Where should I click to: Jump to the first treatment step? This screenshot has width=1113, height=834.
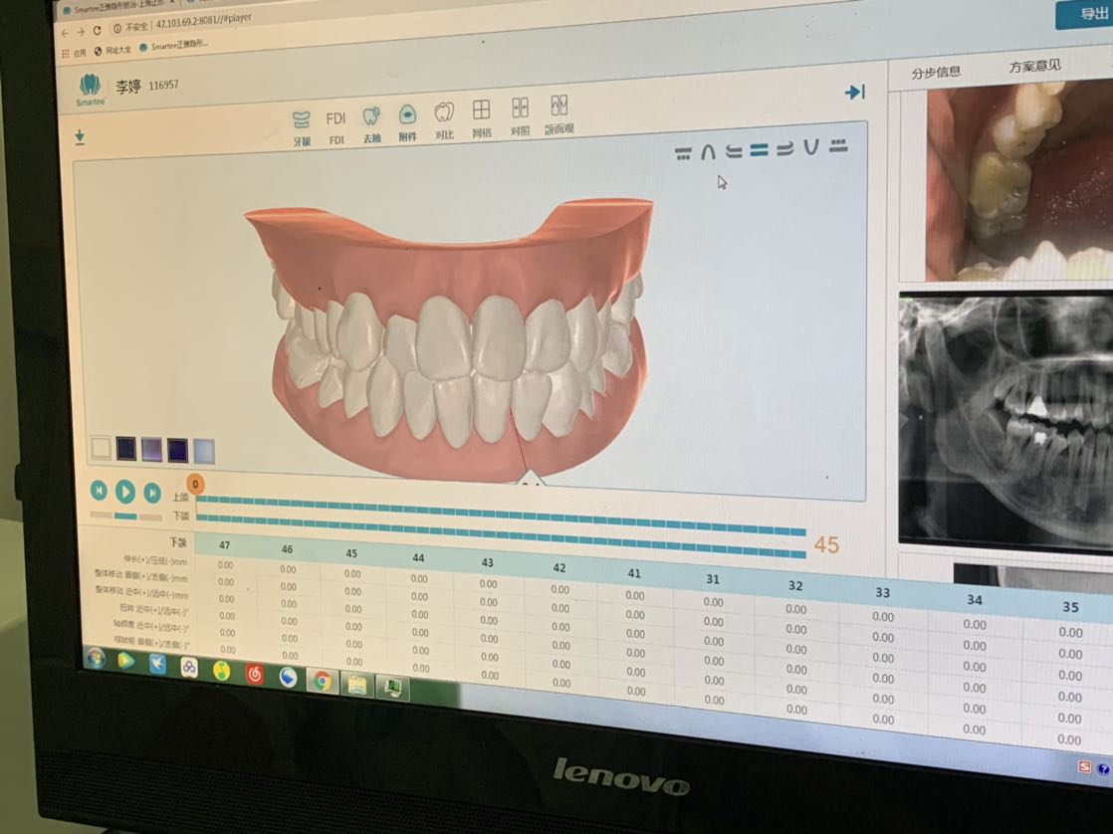click(x=99, y=490)
